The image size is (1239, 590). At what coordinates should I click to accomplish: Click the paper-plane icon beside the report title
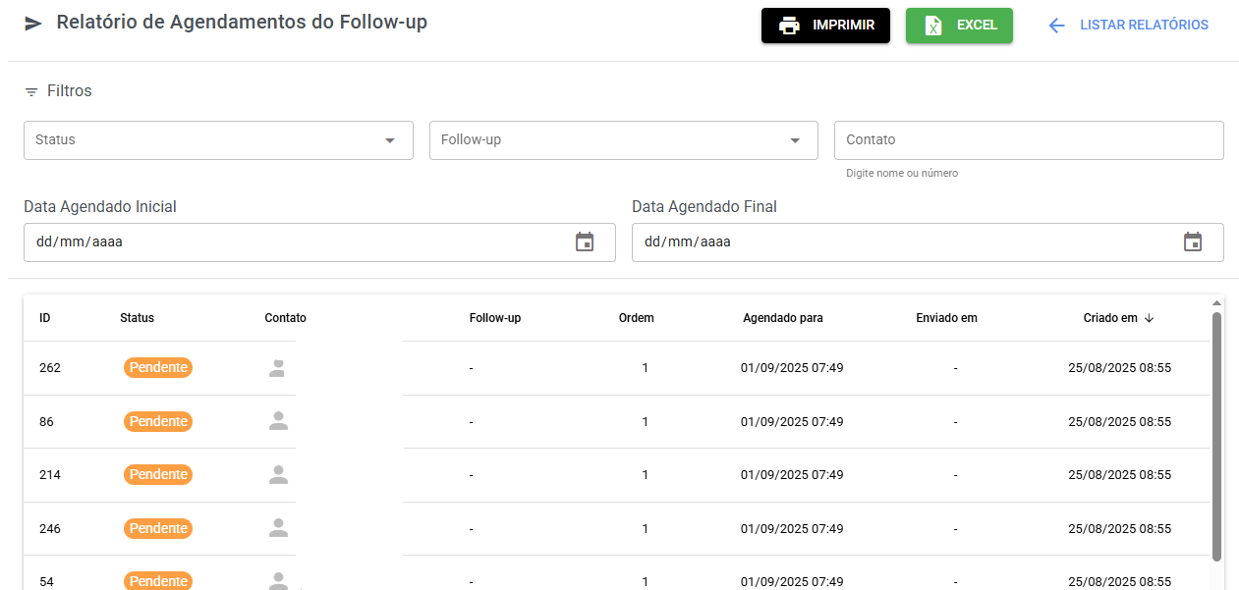tap(33, 24)
